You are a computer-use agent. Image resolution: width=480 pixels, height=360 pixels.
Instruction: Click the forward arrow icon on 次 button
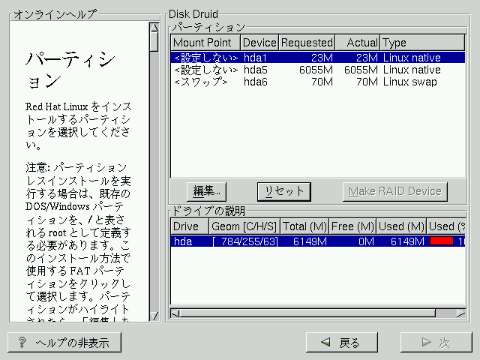(x=426, y=343)
